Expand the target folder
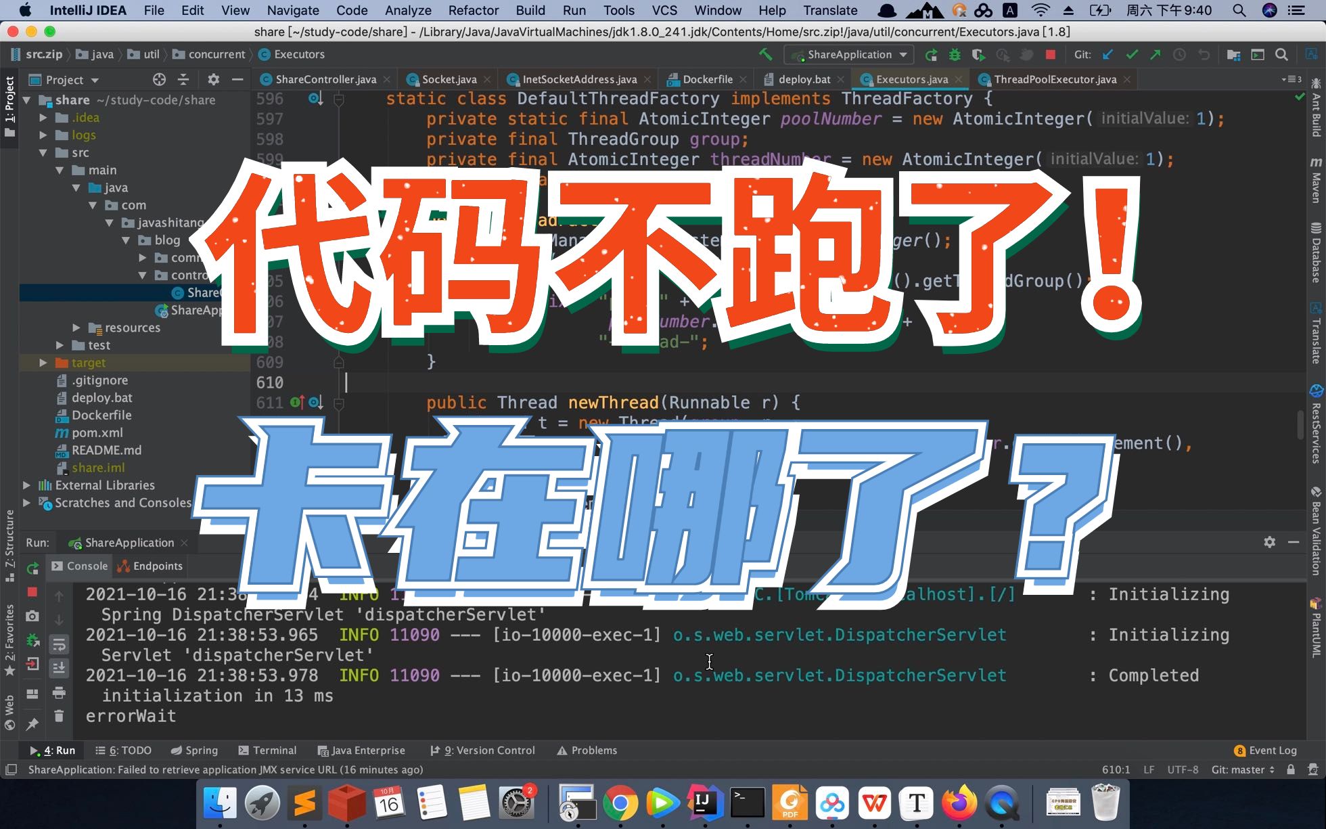Screen dimensions: 1326x829 pyautogui.click(x=43, y=363)
